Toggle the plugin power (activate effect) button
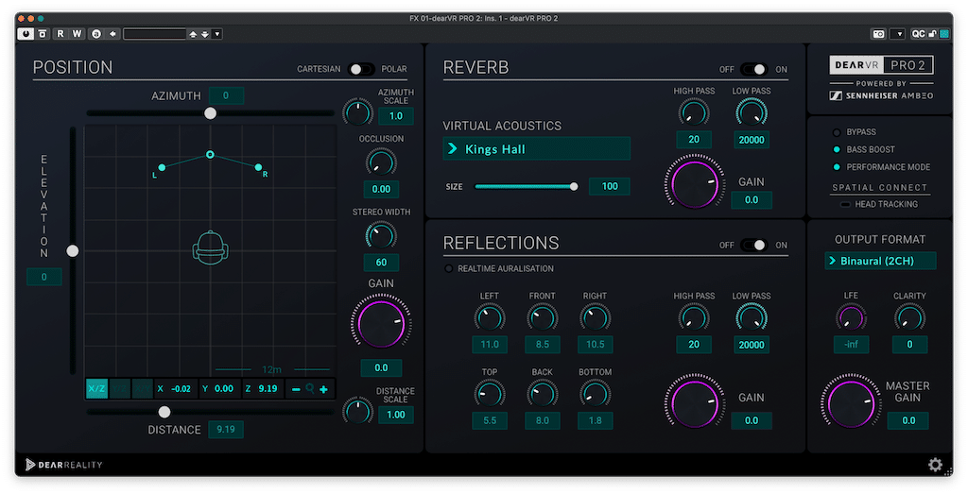Screen dimensions: 968x494 click(x=26, y=34)
